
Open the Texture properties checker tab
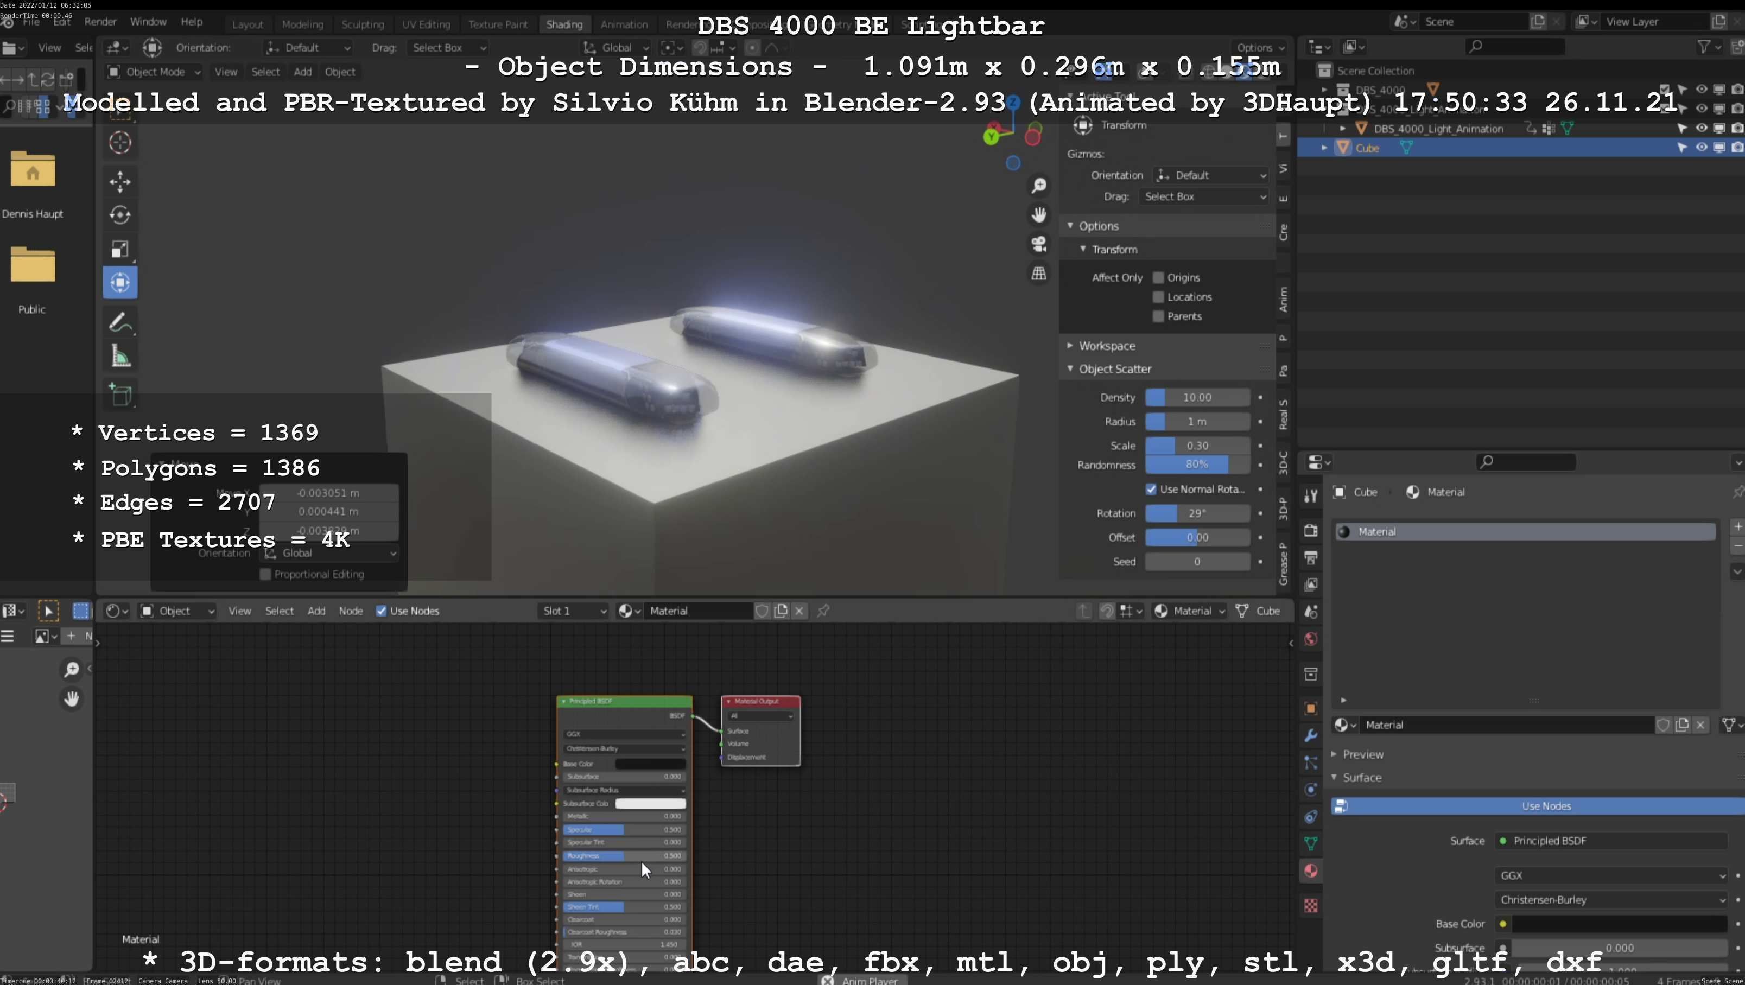pos(1311,905)
